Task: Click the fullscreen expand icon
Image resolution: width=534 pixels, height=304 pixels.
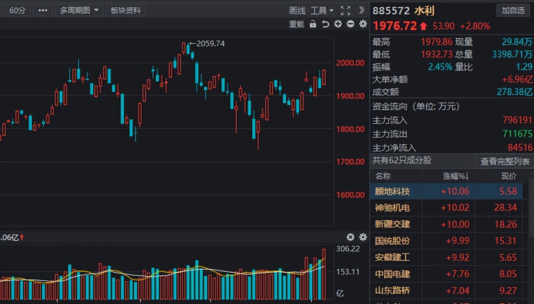Action: click(345, 10)
